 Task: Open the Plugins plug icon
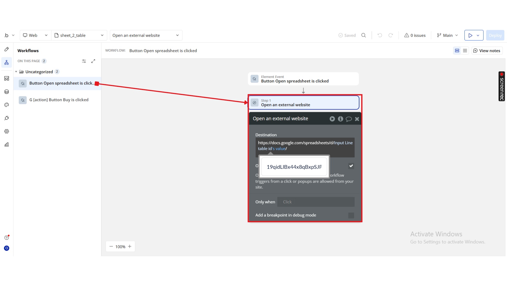pyautogui.click(x=7, y=118)
